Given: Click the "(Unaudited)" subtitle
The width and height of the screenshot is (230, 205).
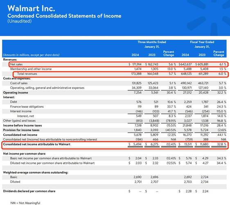Looking at the screenshot, I should [20, 21].
